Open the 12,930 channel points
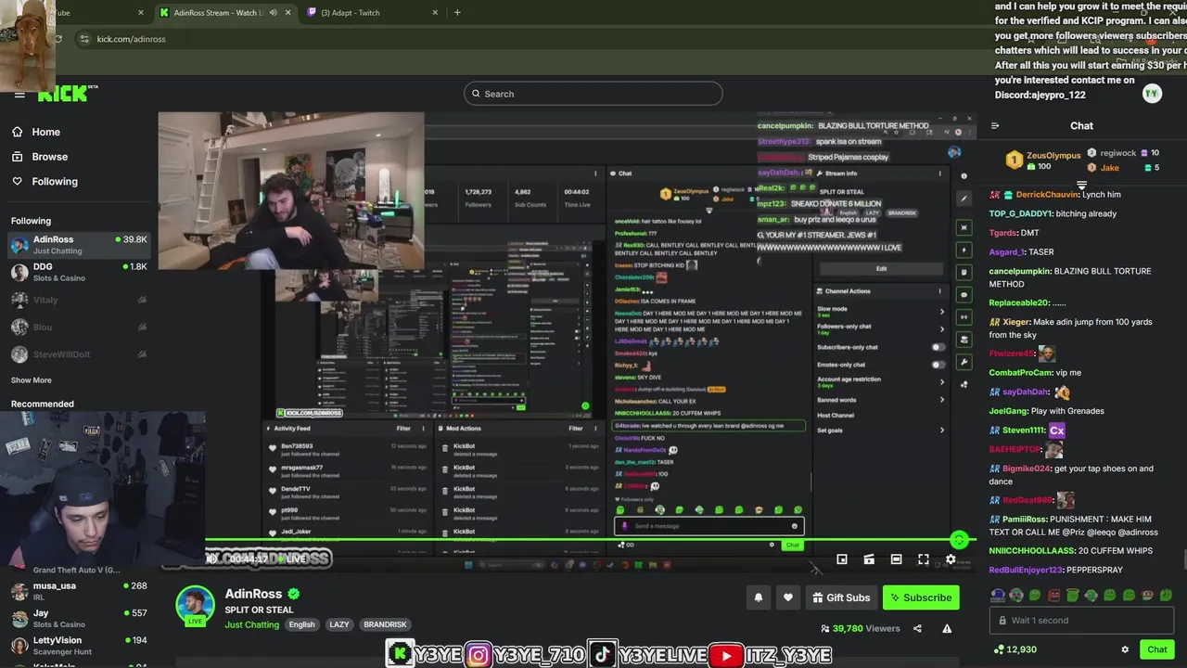 [1015, 649]
